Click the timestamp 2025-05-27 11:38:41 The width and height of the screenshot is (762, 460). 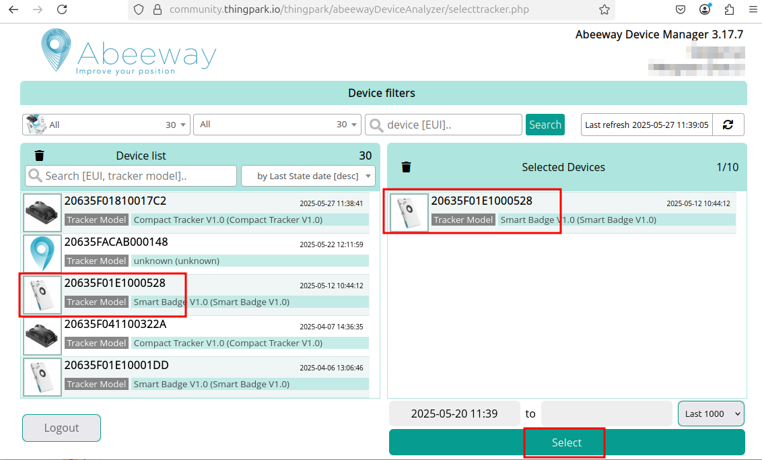click(x=331, y=204)
